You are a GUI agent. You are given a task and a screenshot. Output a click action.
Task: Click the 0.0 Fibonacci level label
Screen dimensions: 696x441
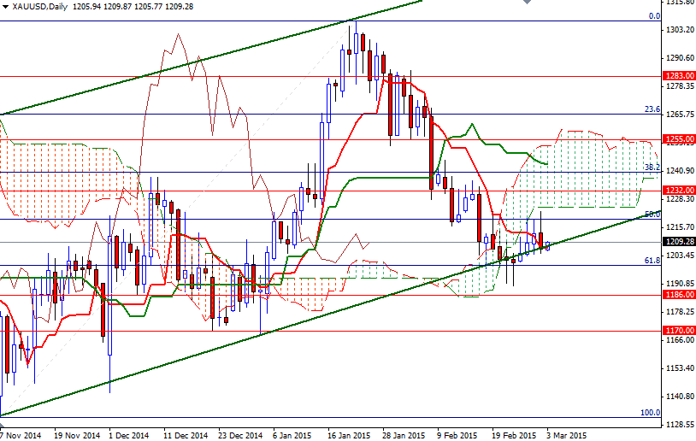pos(654,15)
